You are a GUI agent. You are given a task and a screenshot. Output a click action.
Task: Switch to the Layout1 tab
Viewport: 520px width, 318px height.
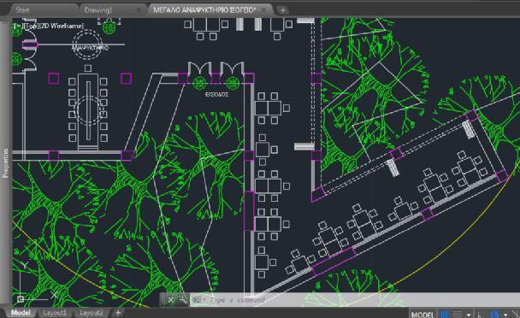click(x=55, y=313)
